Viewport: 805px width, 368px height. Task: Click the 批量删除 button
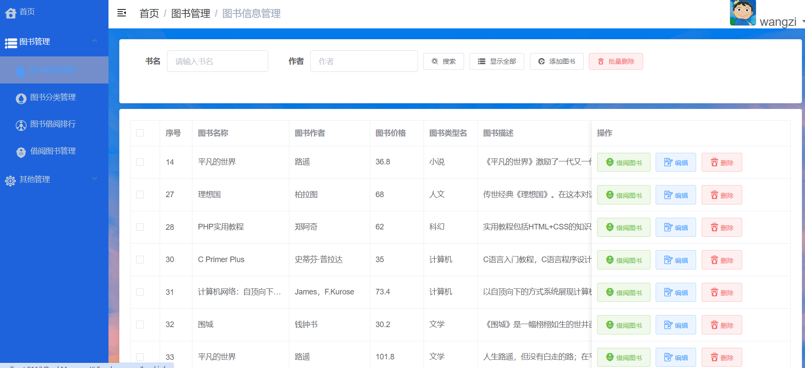pyautogui.click(x=616, y=62)
